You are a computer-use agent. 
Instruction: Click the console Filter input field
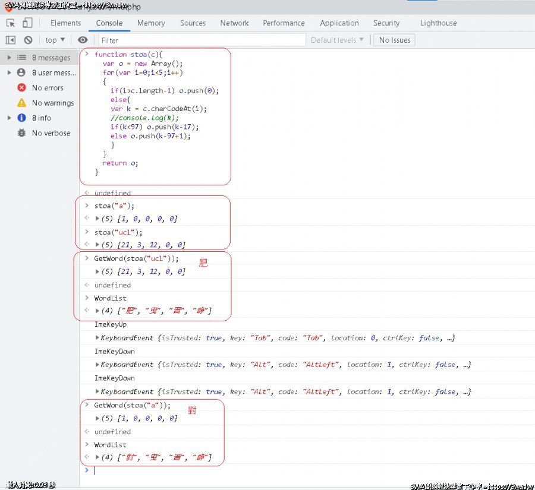[x=202, y=40]
